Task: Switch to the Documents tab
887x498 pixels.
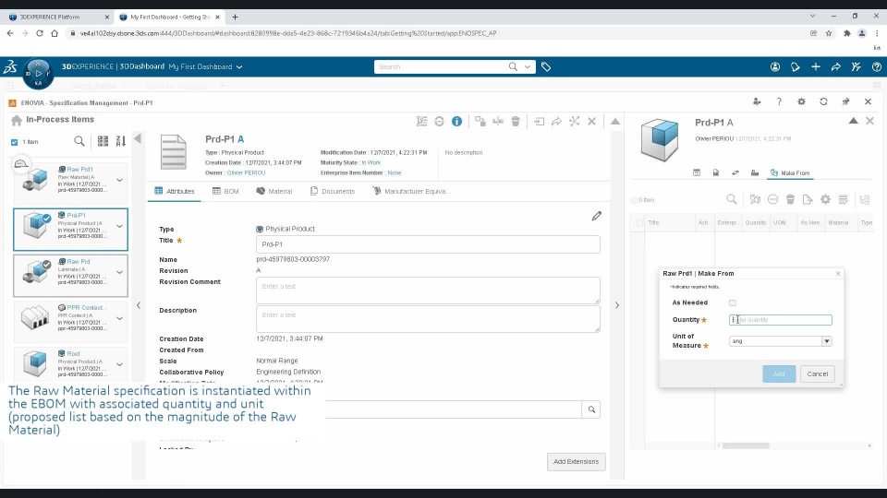Action: click(333, 192)
